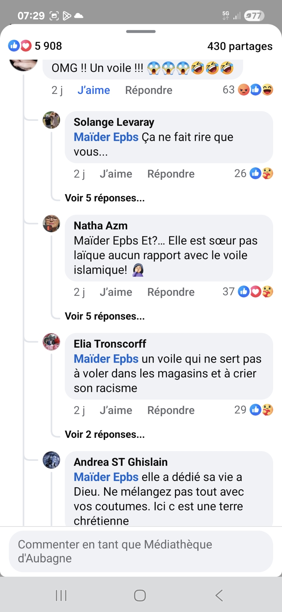Tap Répondre under Elia Tronscorff's comment

[171, 410]
